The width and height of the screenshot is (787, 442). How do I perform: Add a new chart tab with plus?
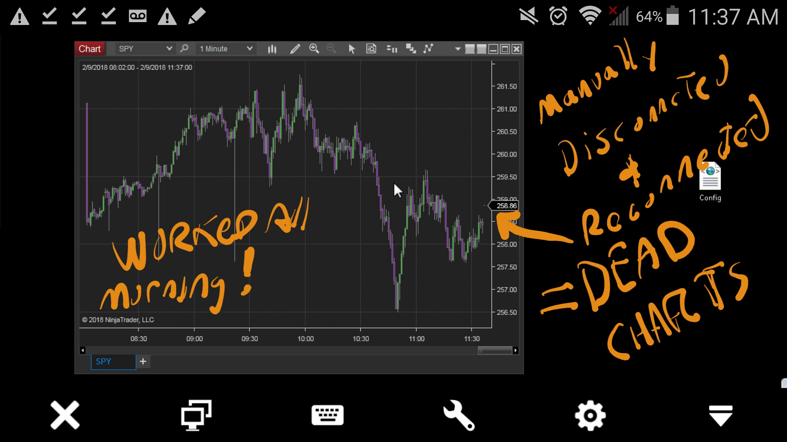coord(143,361)
